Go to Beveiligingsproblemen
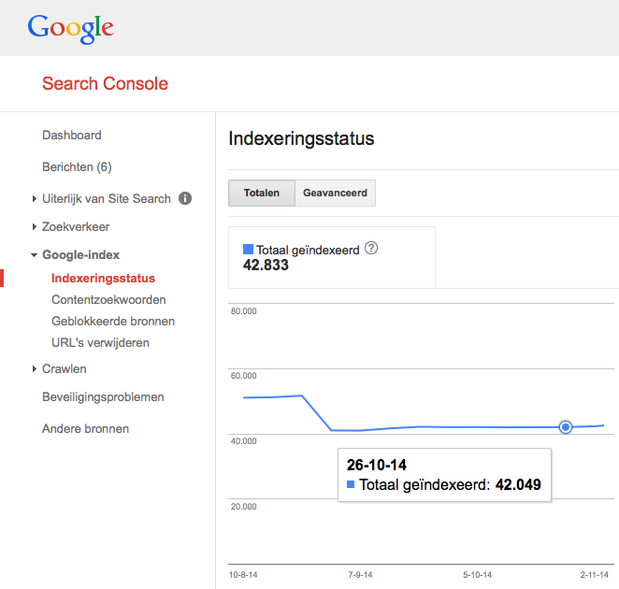Image resolution: width=619 pixels, height=589 pixels. pos(103,397)
